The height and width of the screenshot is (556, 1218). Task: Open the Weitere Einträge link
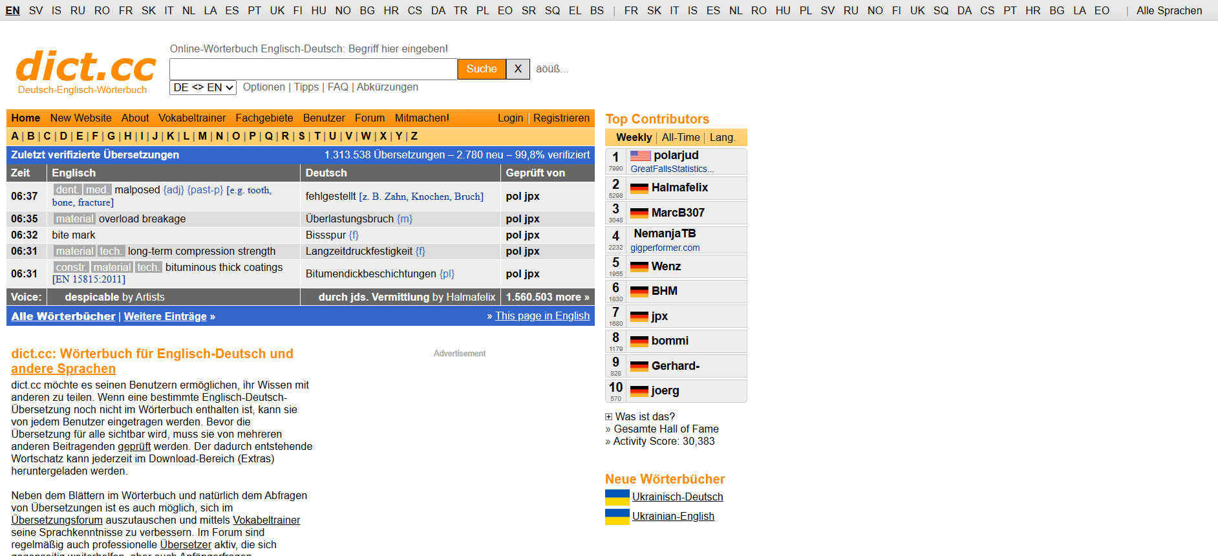tap(166, 317)
